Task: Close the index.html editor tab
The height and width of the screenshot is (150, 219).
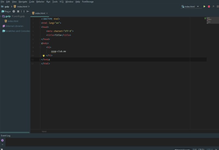Action: click(x=47, y=13)
